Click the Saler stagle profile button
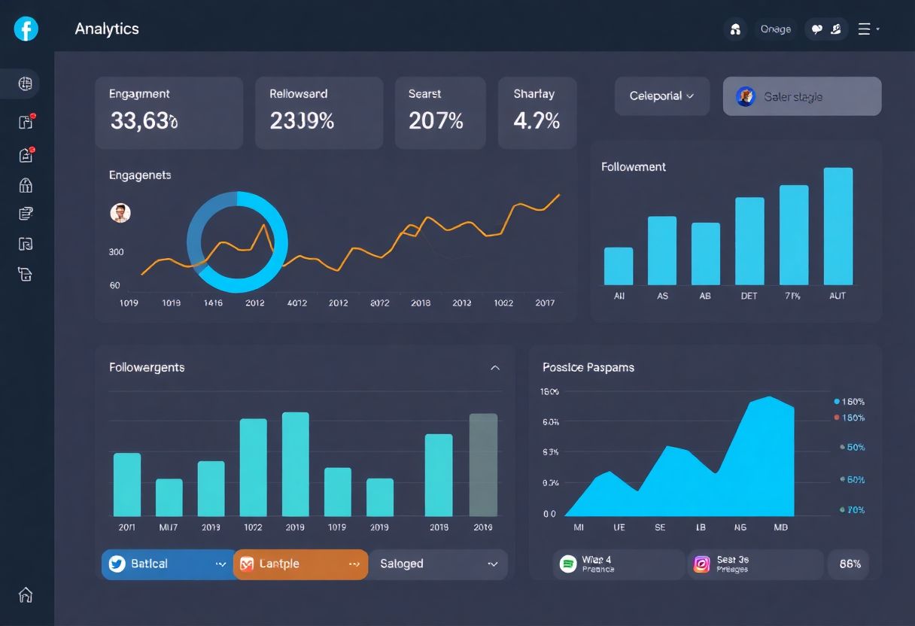Viewport: 915px width, 626px height. 801,96
